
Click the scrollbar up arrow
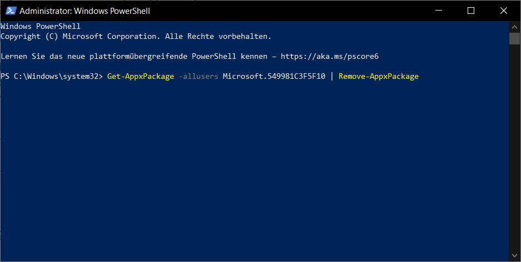[514, 27]
